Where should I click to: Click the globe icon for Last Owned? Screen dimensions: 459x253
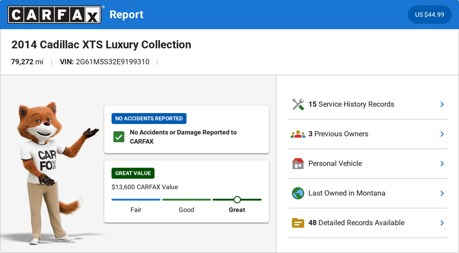click(298, 193)
